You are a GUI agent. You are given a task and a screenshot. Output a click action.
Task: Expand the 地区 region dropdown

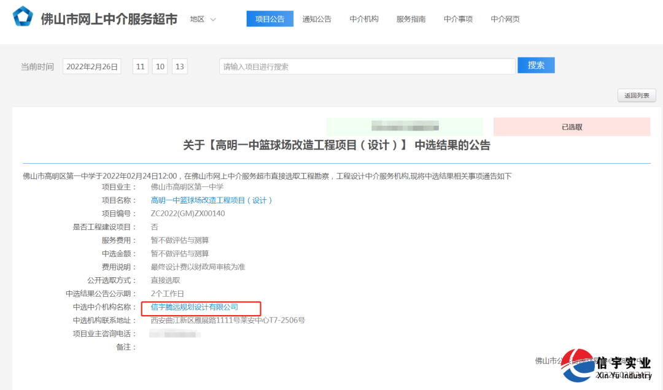(x=203, y=19)
